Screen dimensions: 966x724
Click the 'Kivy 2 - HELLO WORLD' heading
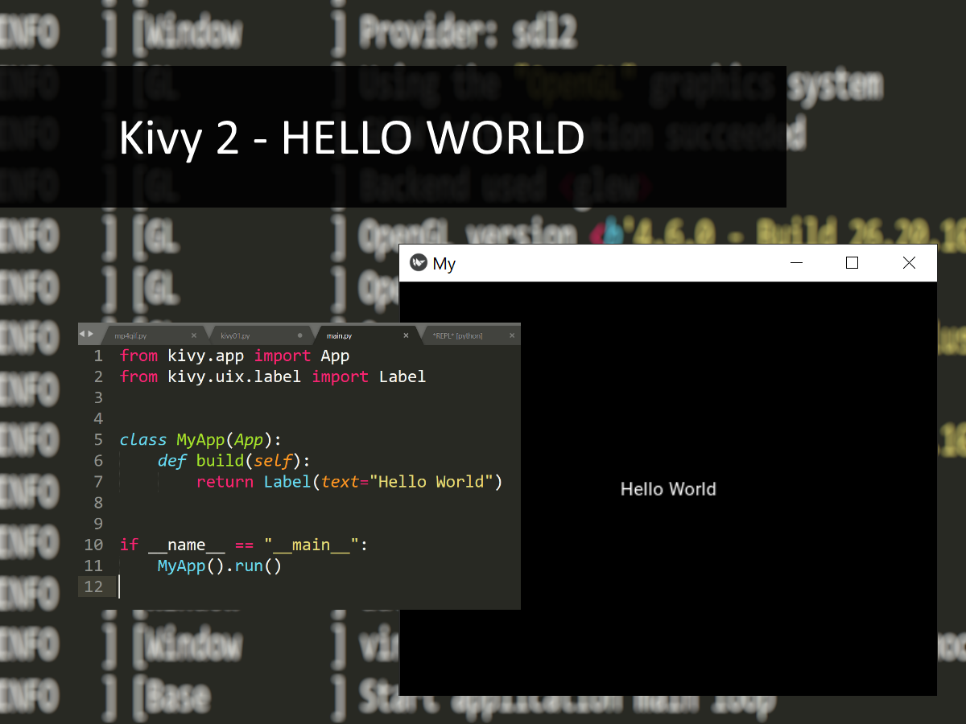(352, 138)
